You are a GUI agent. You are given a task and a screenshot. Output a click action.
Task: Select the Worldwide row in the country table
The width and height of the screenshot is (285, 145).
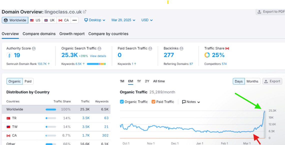[x=56, y=110]
